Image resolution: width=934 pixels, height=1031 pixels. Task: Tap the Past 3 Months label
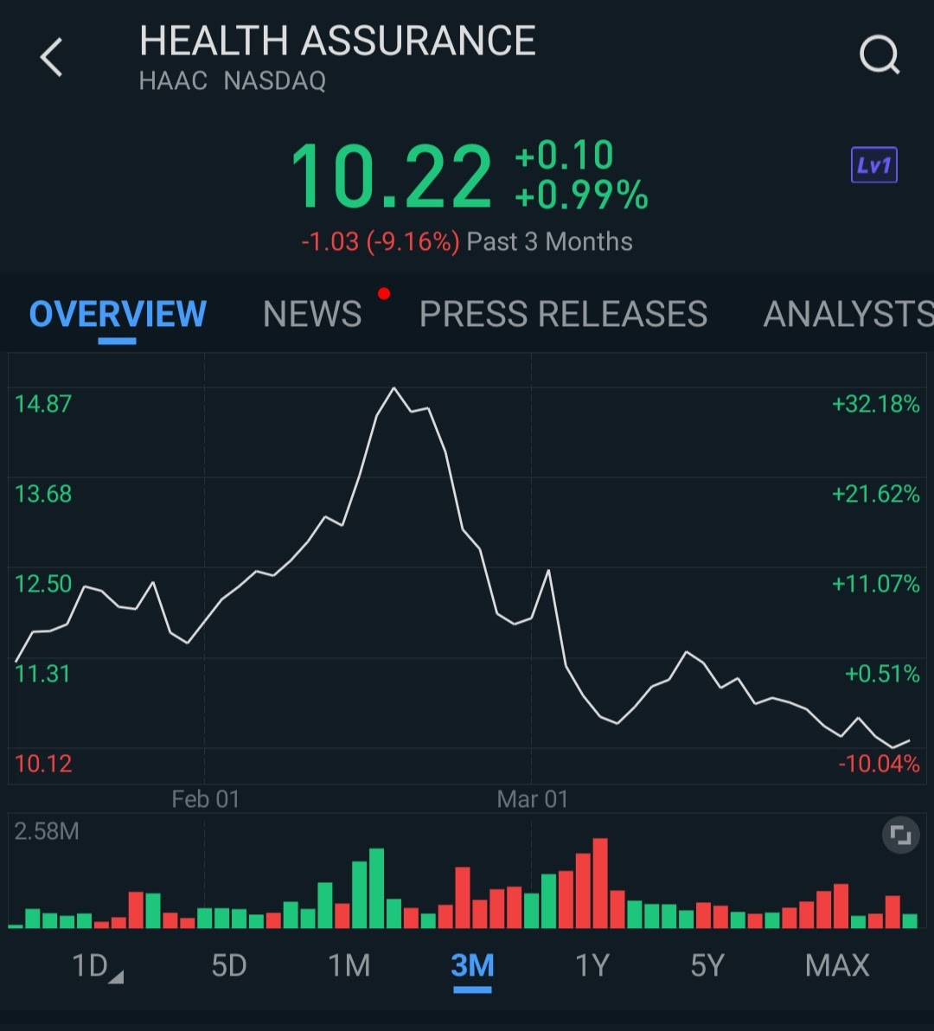click(x=549, y=241)
